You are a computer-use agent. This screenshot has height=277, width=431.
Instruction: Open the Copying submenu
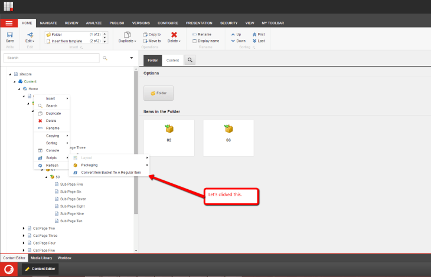coord(52,136)
